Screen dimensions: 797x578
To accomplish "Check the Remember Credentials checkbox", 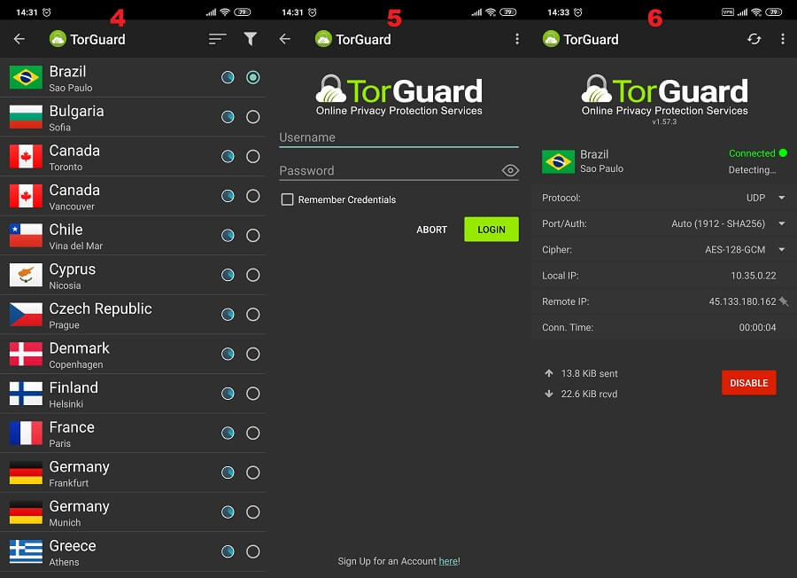I will tap(287, 199).
